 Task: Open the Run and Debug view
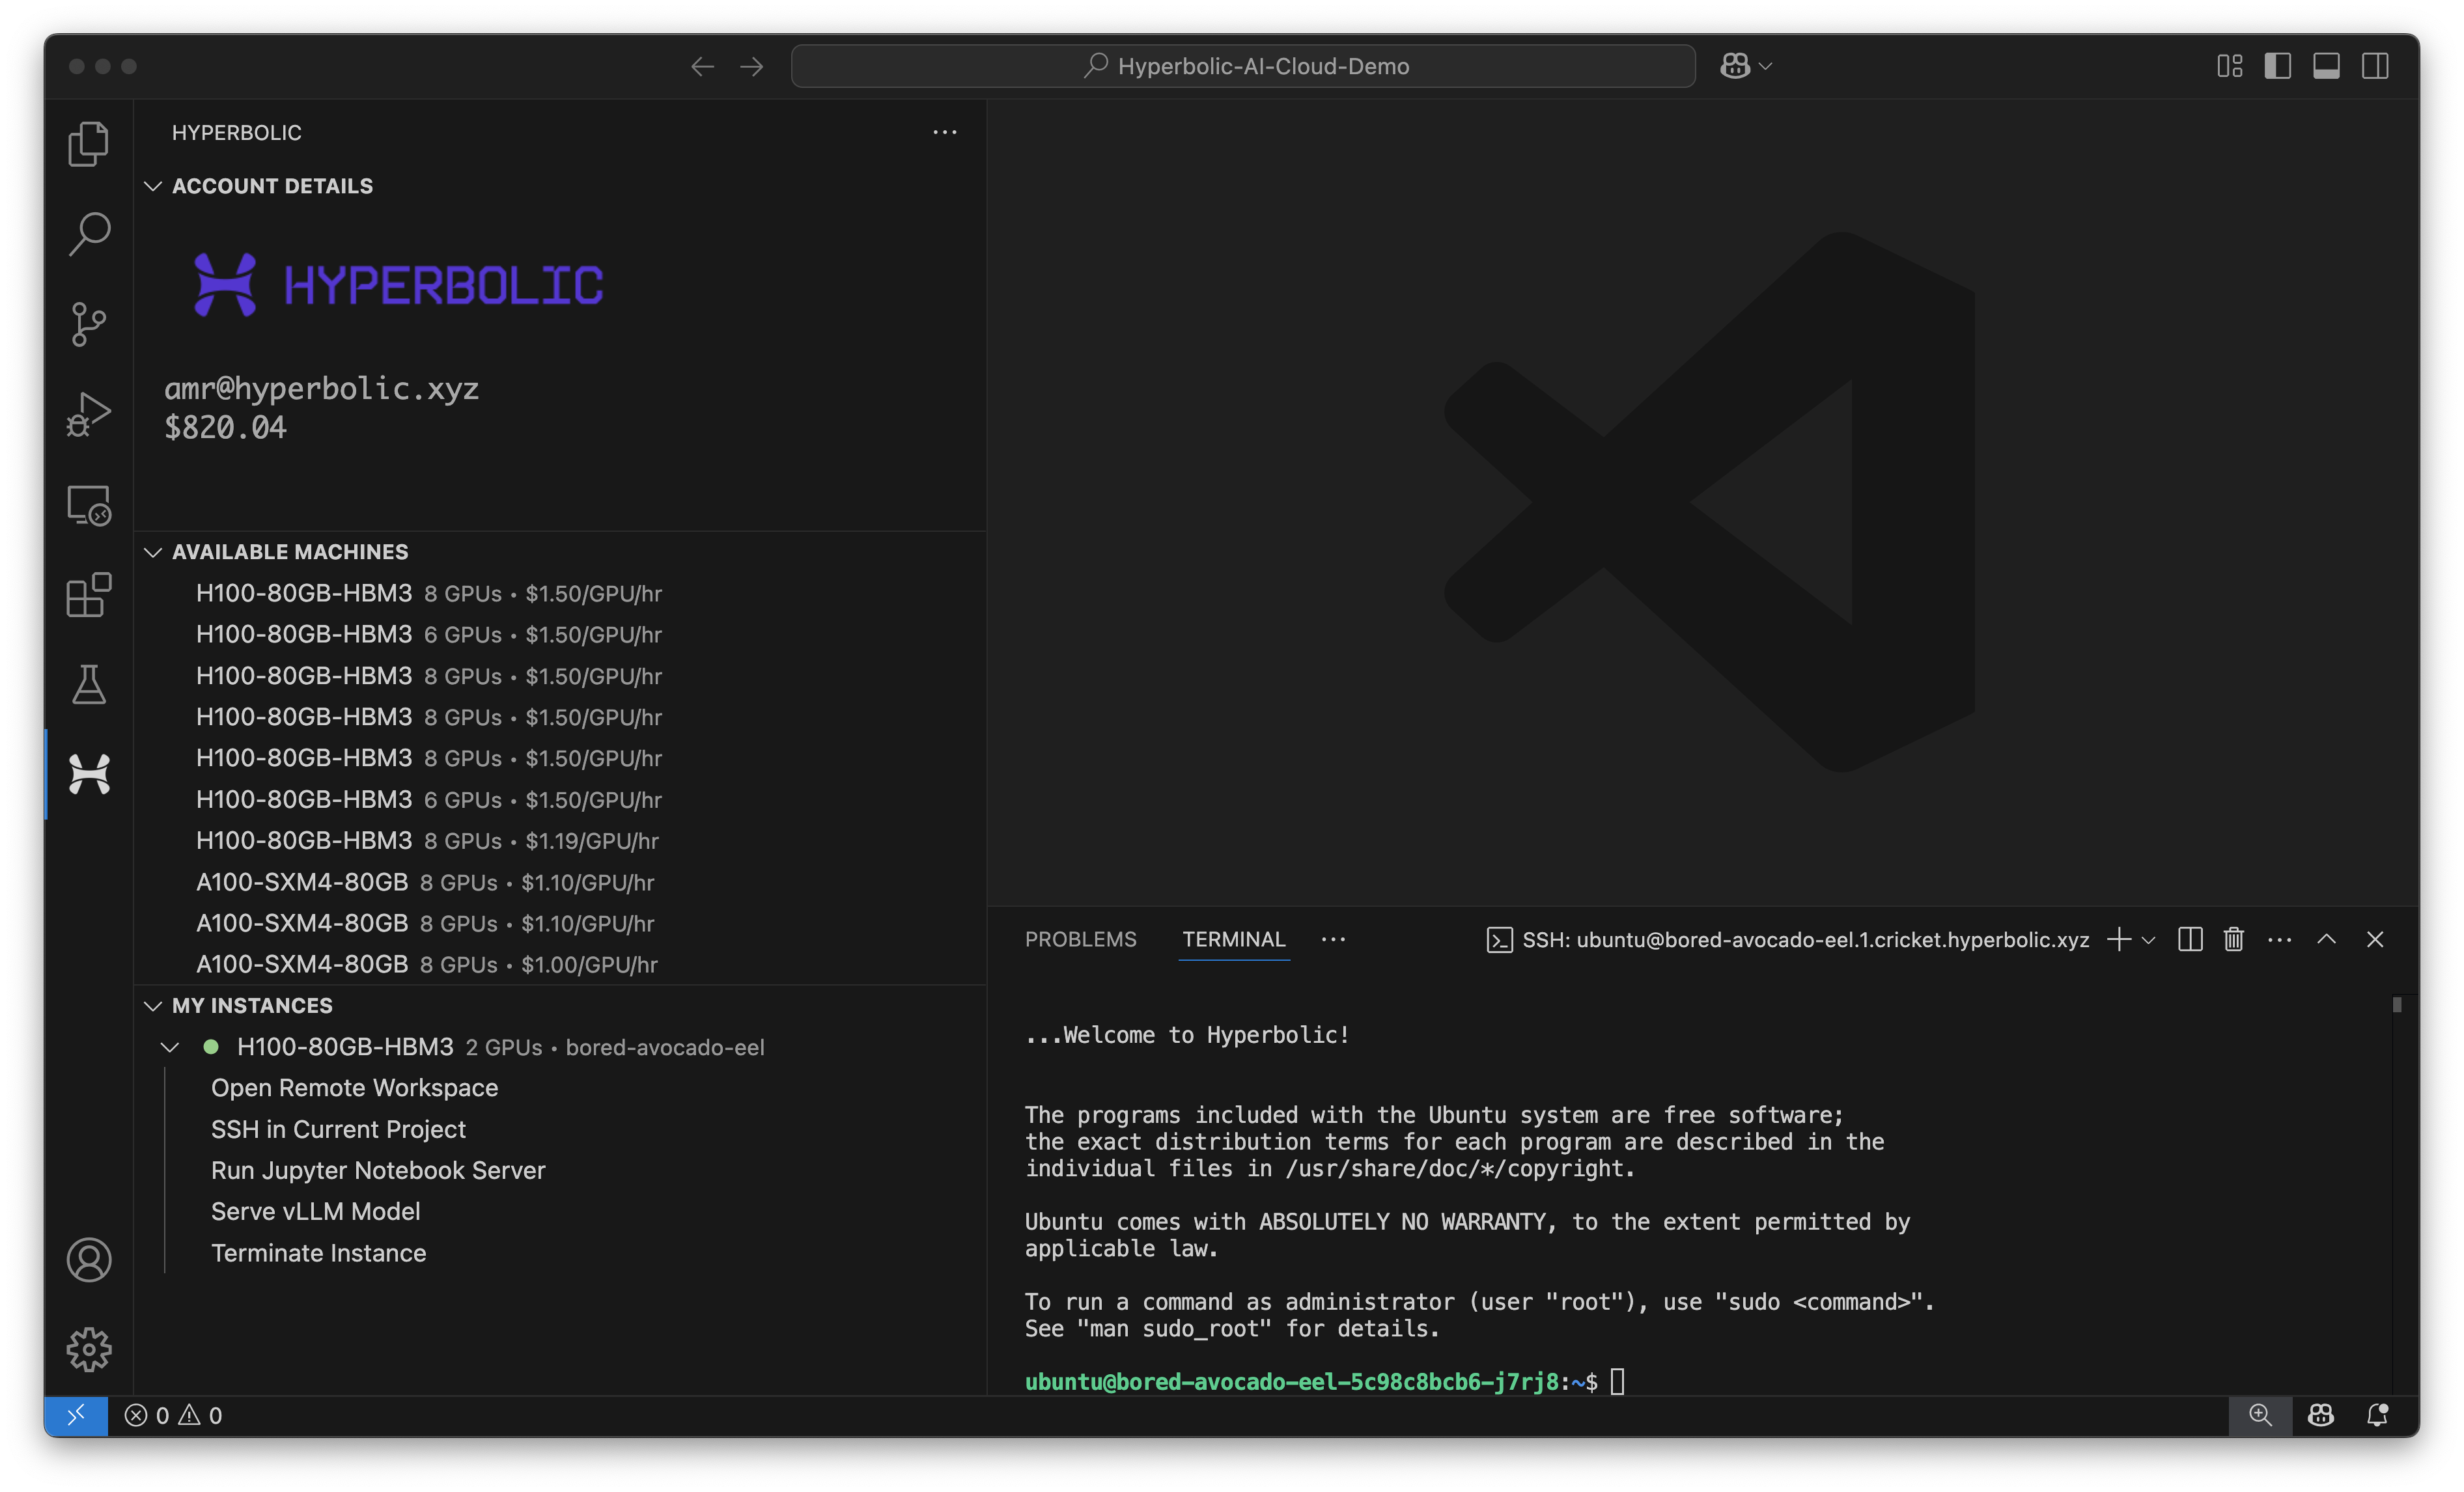[89, 414]
